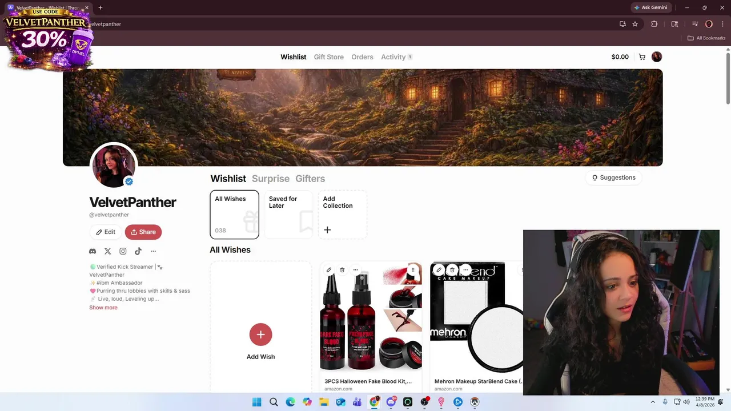Click Ask Gemini button
The width and height of the screenshot is (731, 411).
pyautogui.click(x=650, y=7)
